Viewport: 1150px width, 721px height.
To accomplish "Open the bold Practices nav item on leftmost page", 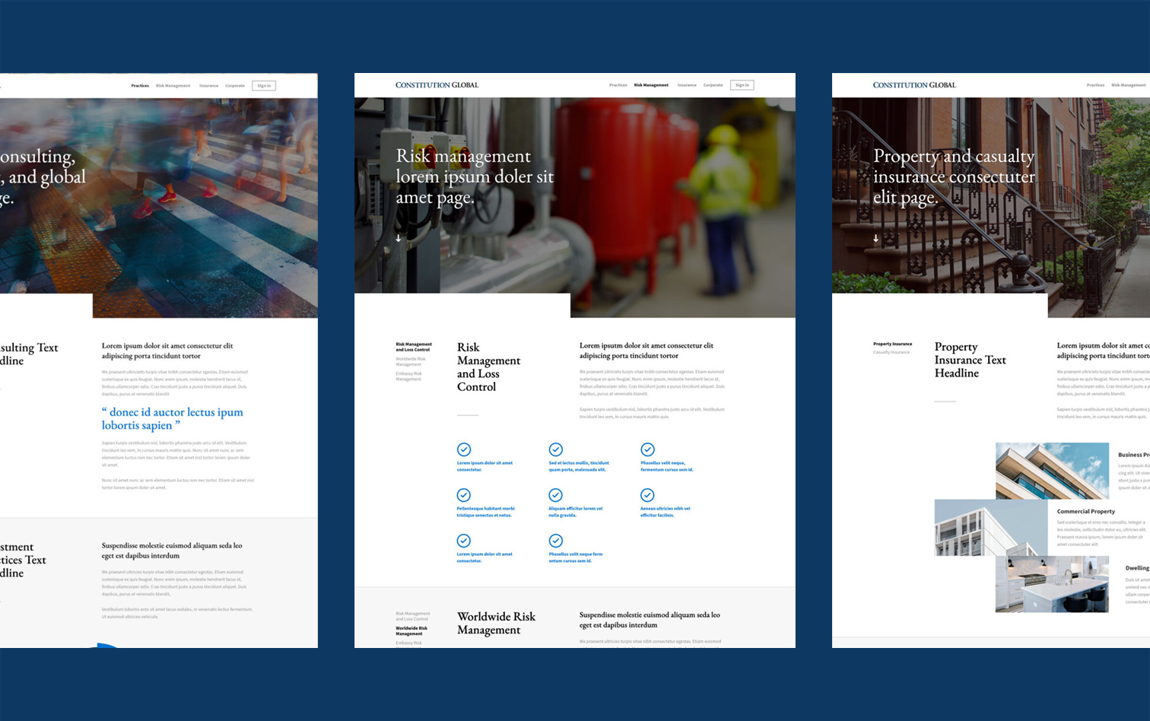I will tap(140, 86).
